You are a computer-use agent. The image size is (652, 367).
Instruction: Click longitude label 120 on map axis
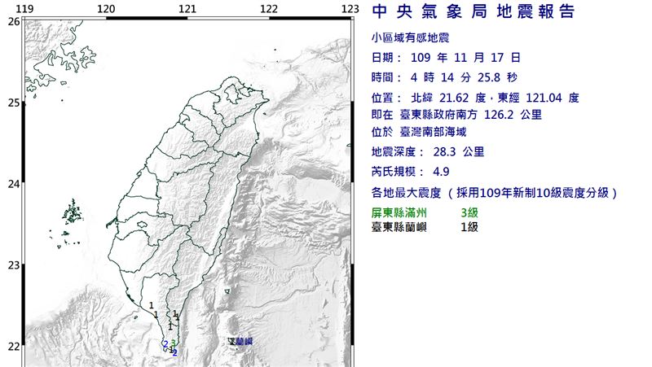(106, 9)
